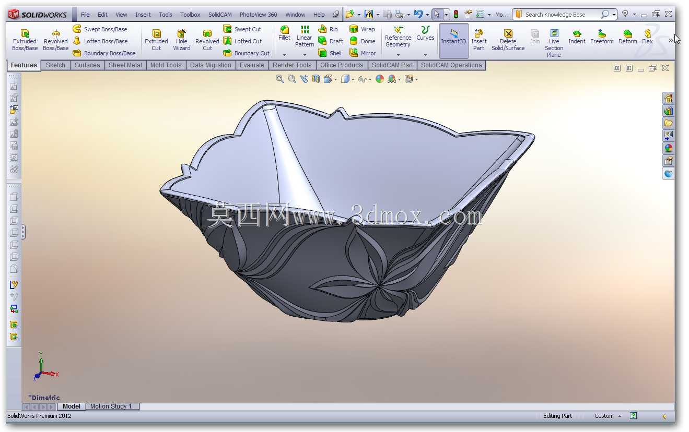Expand the Fillet dropdown arrow
This screenshot has width=689, height=432.
(284, 55)
